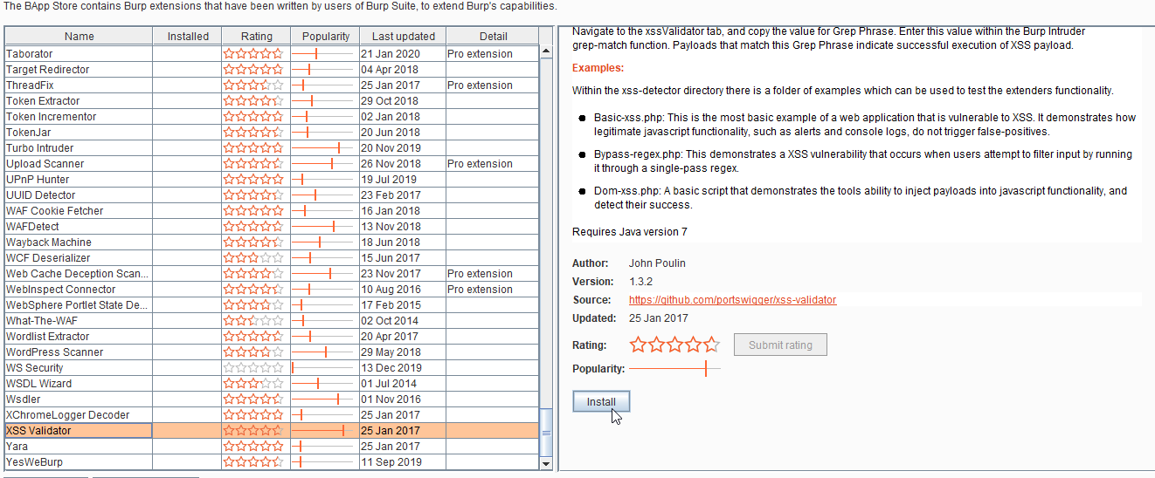This screenshot has width=1155, height=478.
Task: Click the list scrollbar up arrow
Action: point(547,52)
